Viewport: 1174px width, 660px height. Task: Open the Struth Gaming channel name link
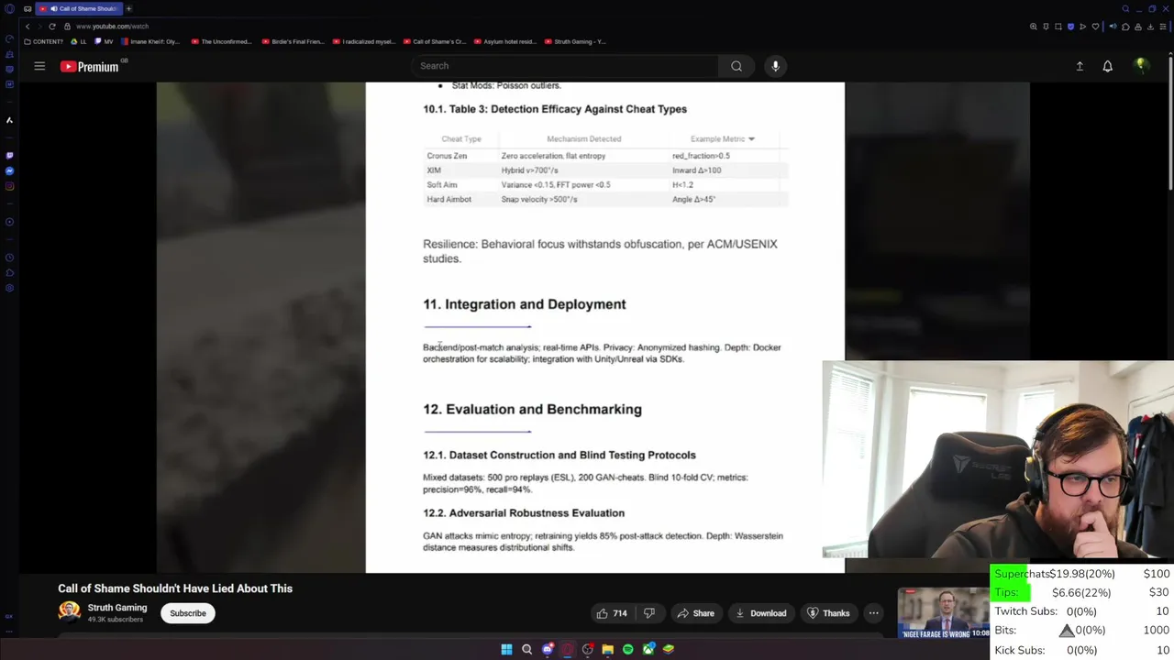(x=117, y=608)
